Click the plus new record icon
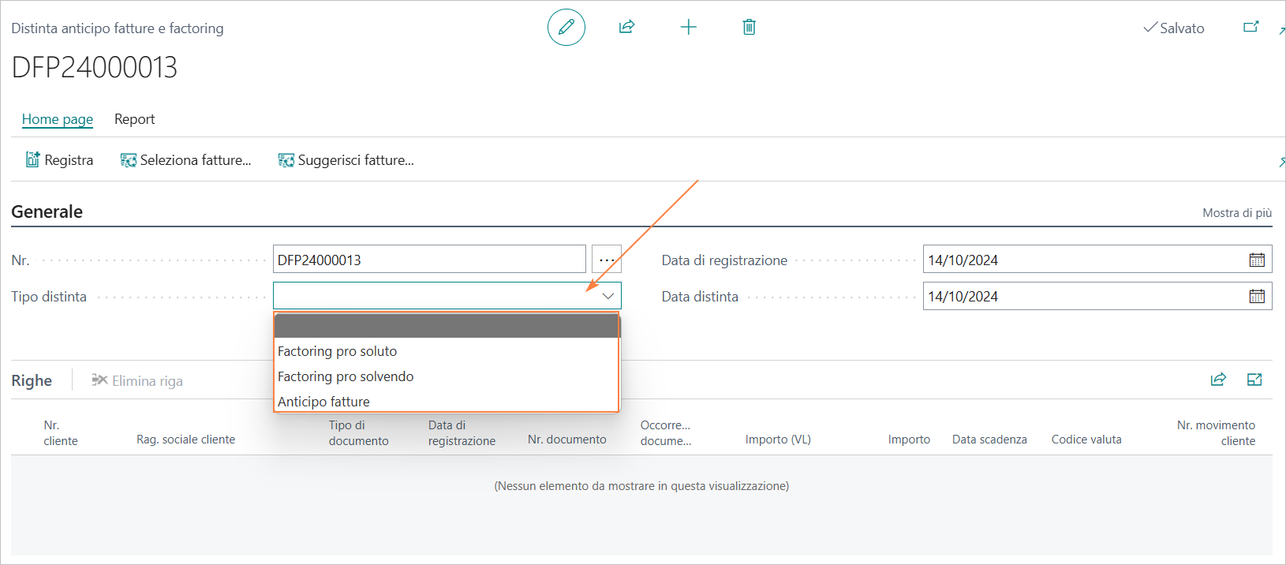This screenshot has width=1286, height=565. pos(689,27)
